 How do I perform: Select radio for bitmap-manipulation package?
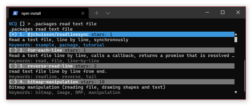tap(13, 82)
